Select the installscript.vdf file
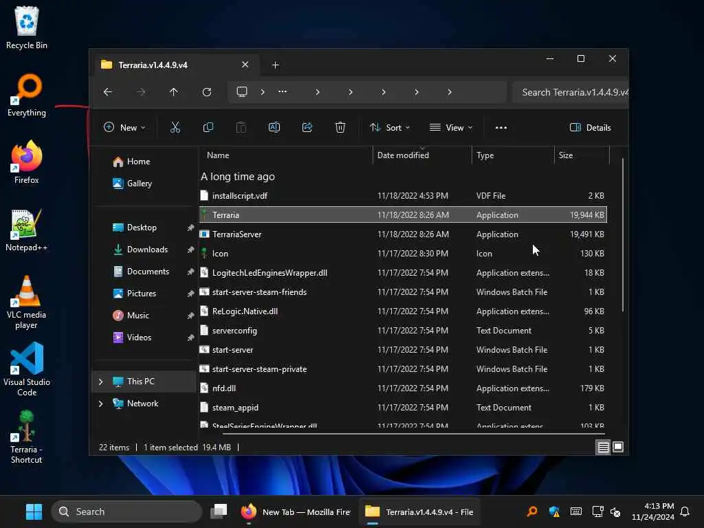The image size is (704, 528). click(403, 196)
